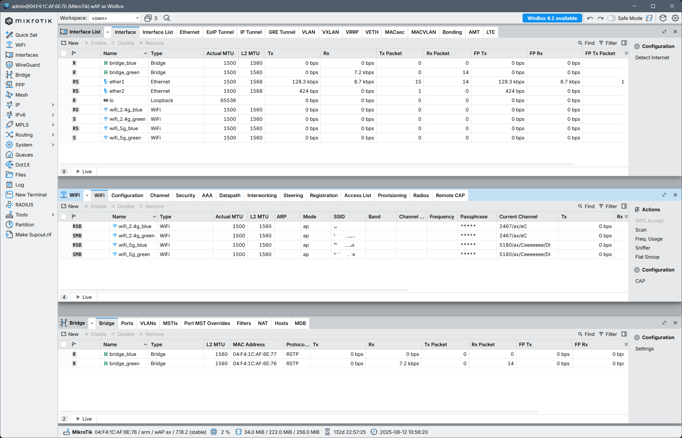This screenshot has width=682, height=438.
Task: Switch to the VLAN tab in Interface List
Action: coord(308,32)
